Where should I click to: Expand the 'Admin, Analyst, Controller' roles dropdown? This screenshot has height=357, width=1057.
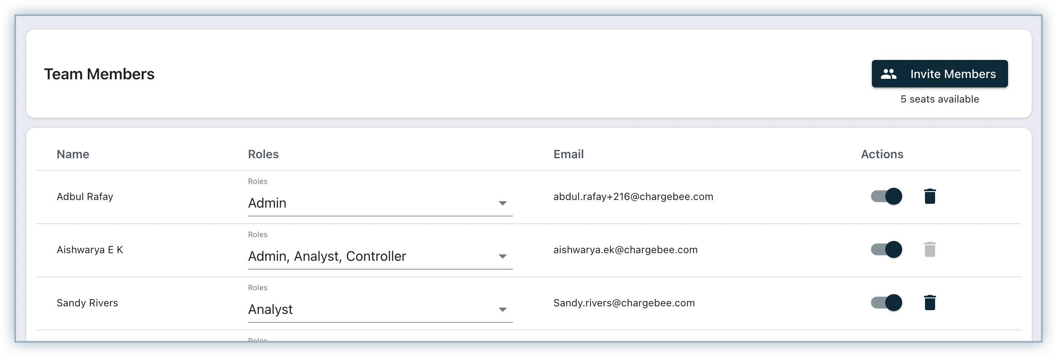380,257
